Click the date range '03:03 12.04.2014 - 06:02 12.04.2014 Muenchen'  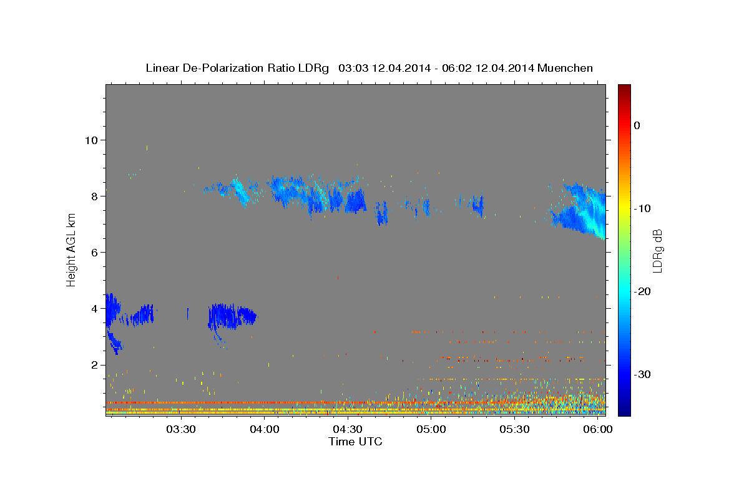tap(466, 68)
